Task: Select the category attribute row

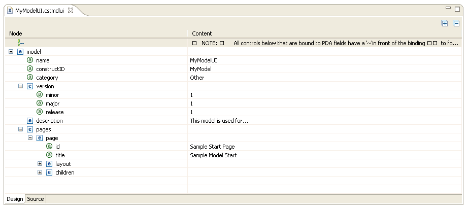Action: pos(47,78)
